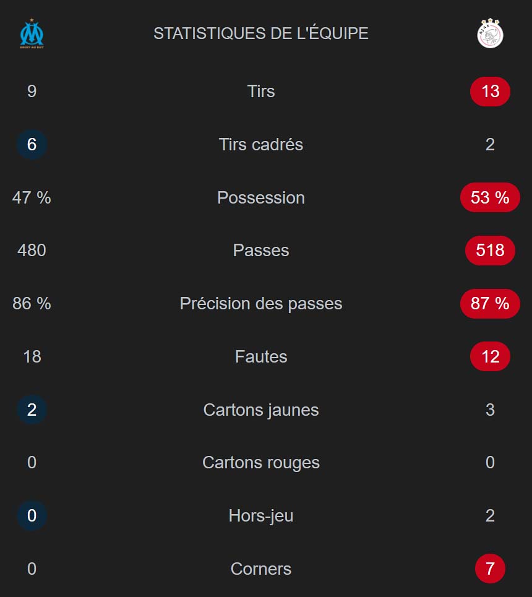Click Marseille's blue 6 shots-on-target badge
The image size is (532, 597).
[x=32, y=145]
